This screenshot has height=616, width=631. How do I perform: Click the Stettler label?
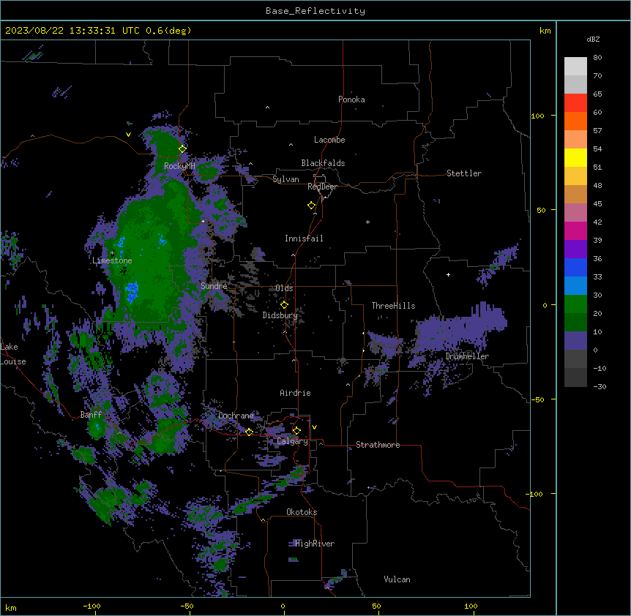point(464,173)
